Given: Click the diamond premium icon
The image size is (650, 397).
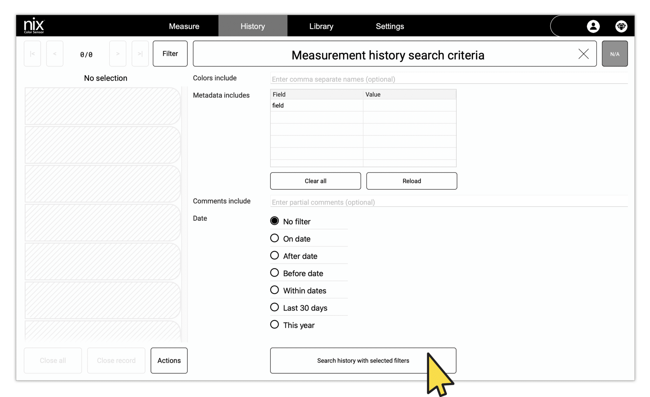Looking at the screenshot, I should (x=621, y=26).
